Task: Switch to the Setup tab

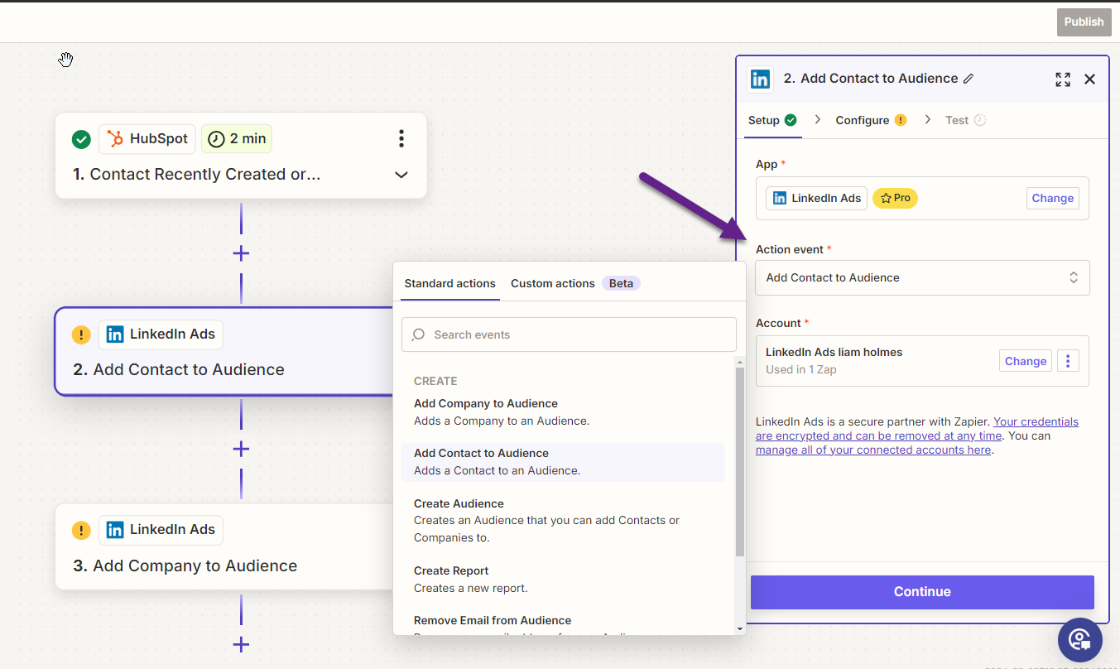Action: click(x=772, y=120)
